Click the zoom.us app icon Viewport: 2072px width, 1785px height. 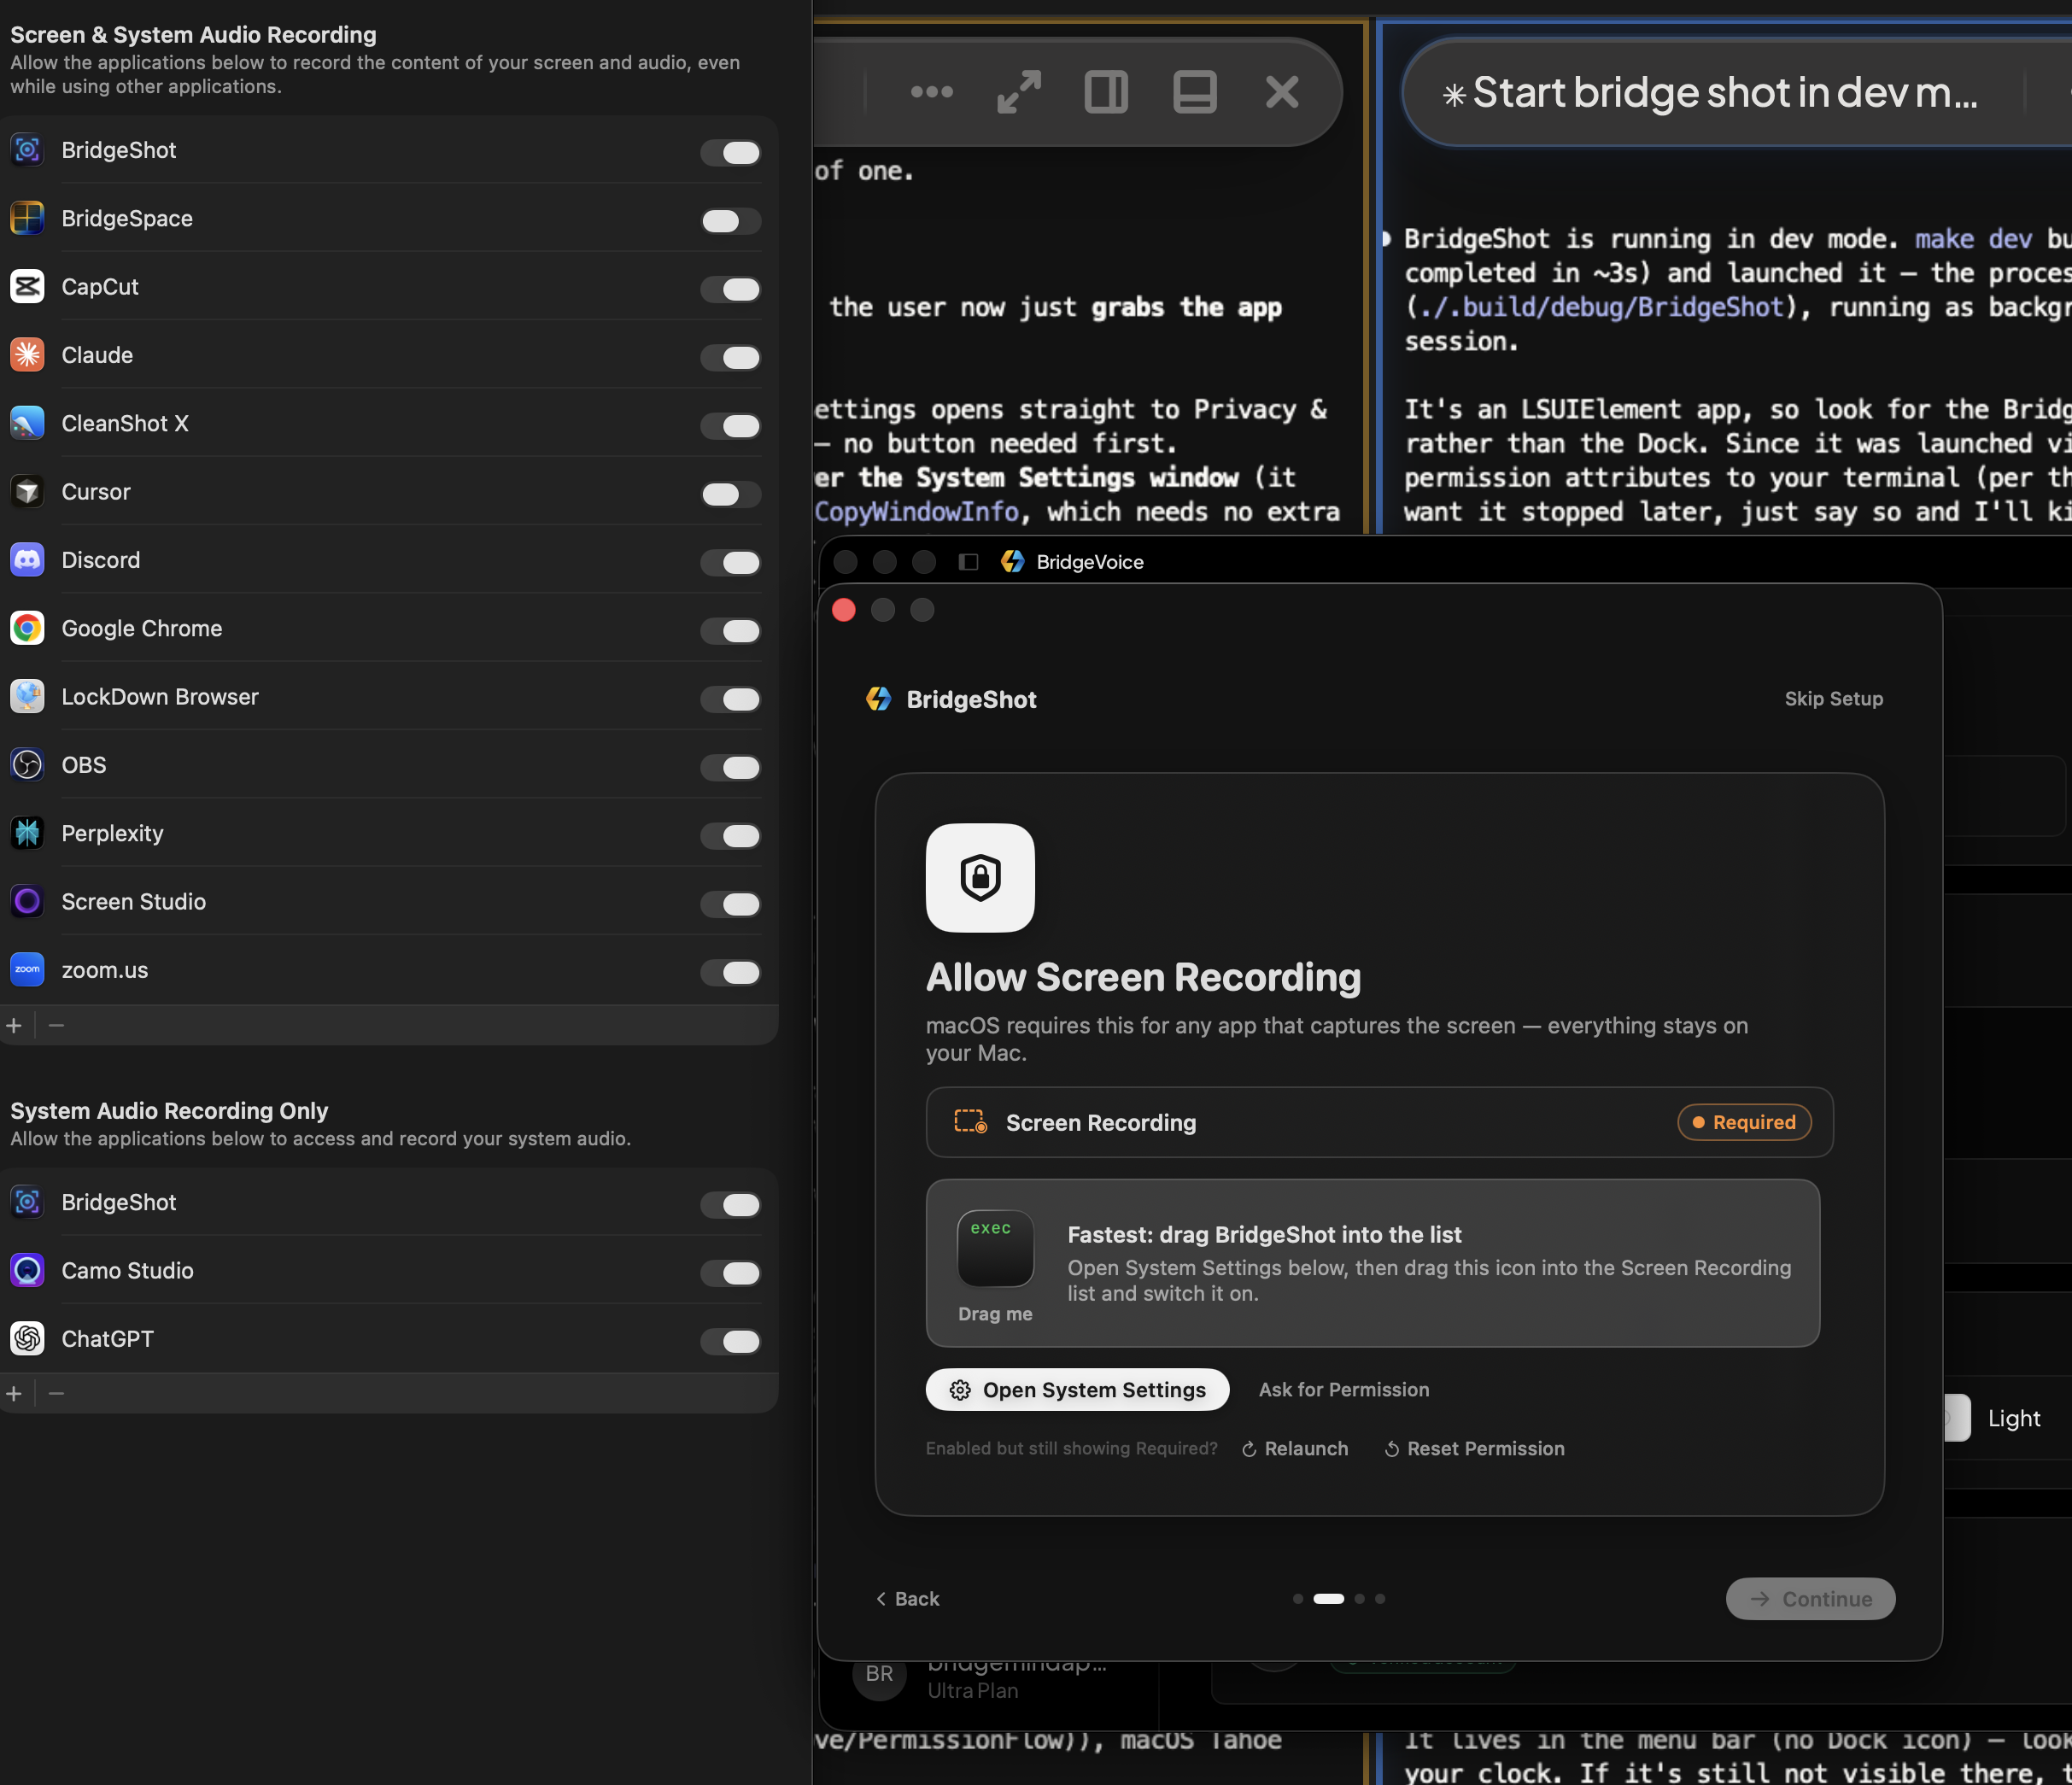pyautogui.click(x=27, y=970)
